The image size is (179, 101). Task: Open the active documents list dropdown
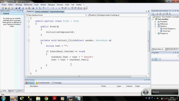click(146, 11)
